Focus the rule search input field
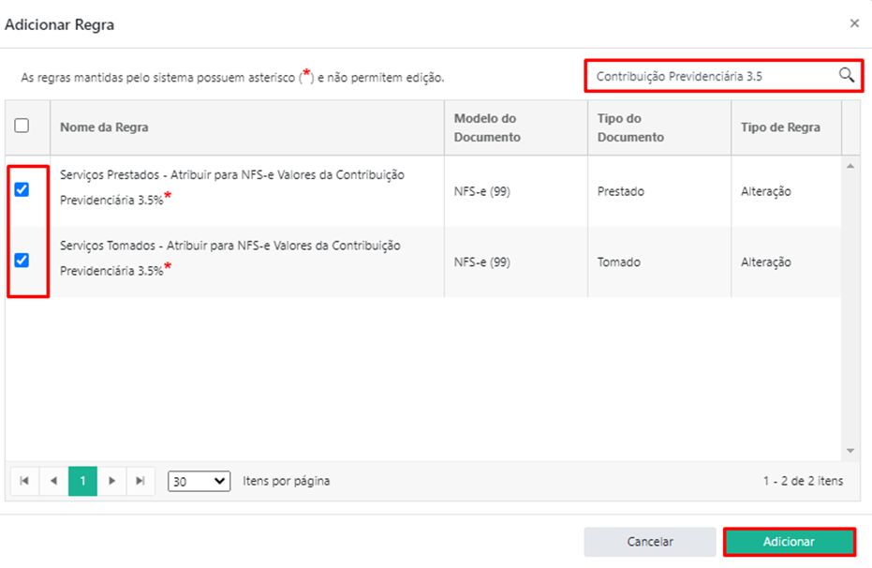The width and height of the screenshot is (872, 568). click(712, 76)
